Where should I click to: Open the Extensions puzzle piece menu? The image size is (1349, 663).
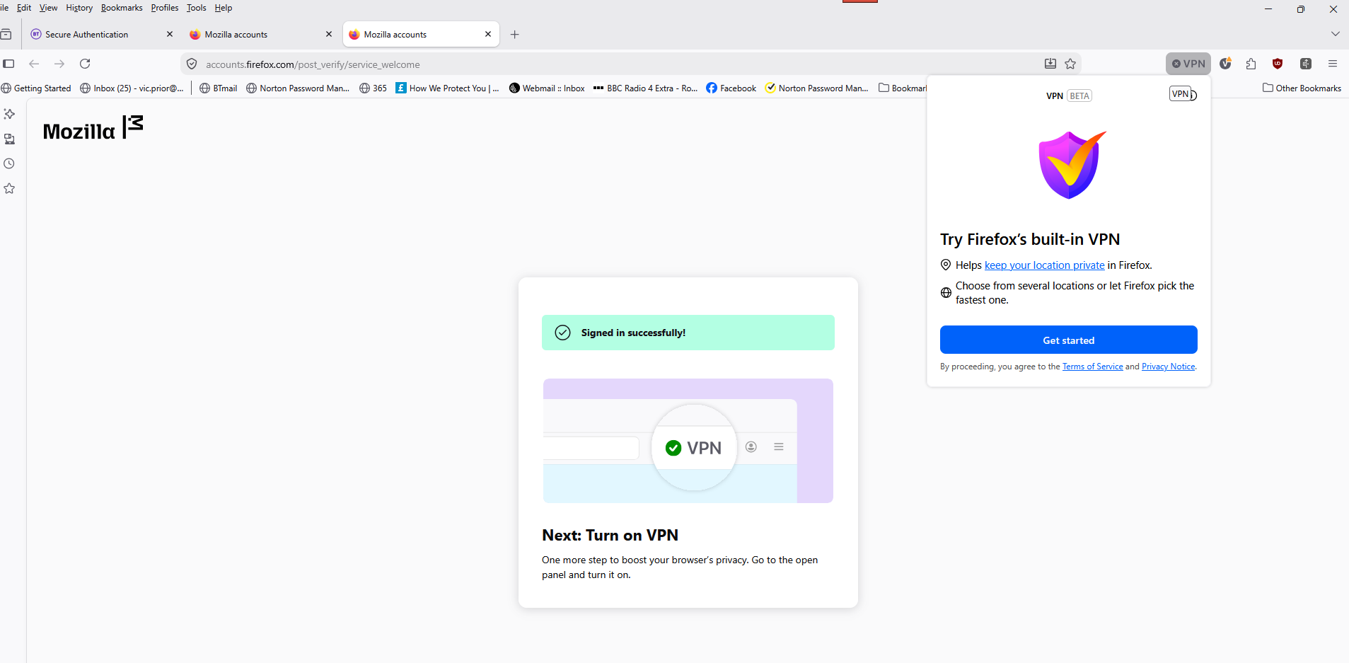1251,64
